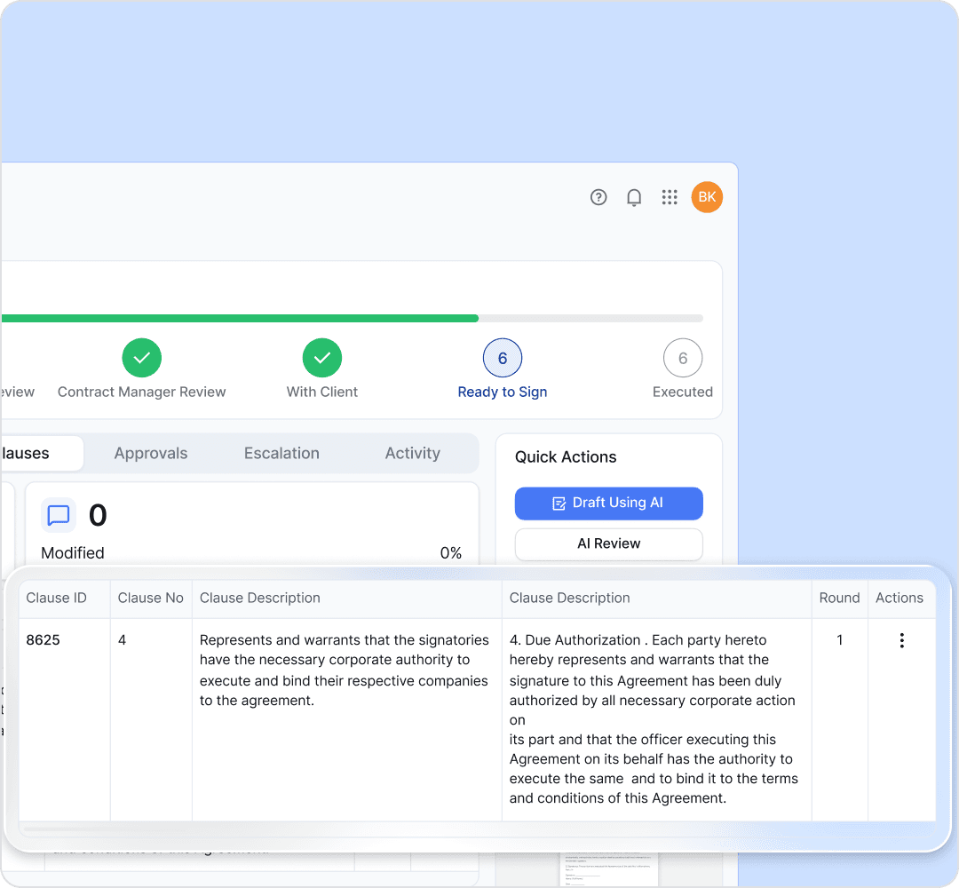Open the BK user profile avatar
Viewport: 959px width, 888px height.
[x=707, y=197]
